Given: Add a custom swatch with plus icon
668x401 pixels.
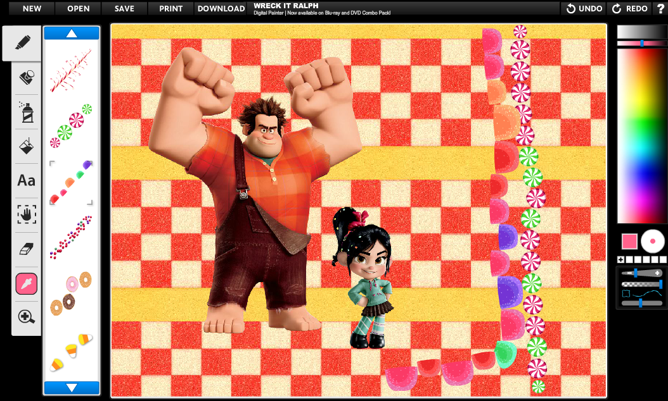Looking at the screenshot, I should click(x=620, y=259).
